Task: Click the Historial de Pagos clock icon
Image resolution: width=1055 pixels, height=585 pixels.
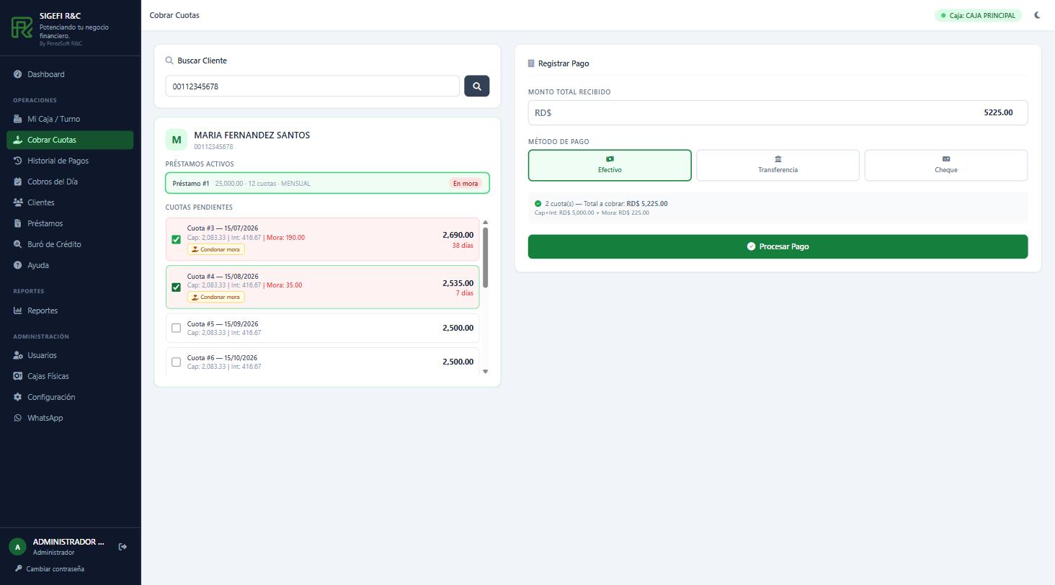Action: (18, 161)
